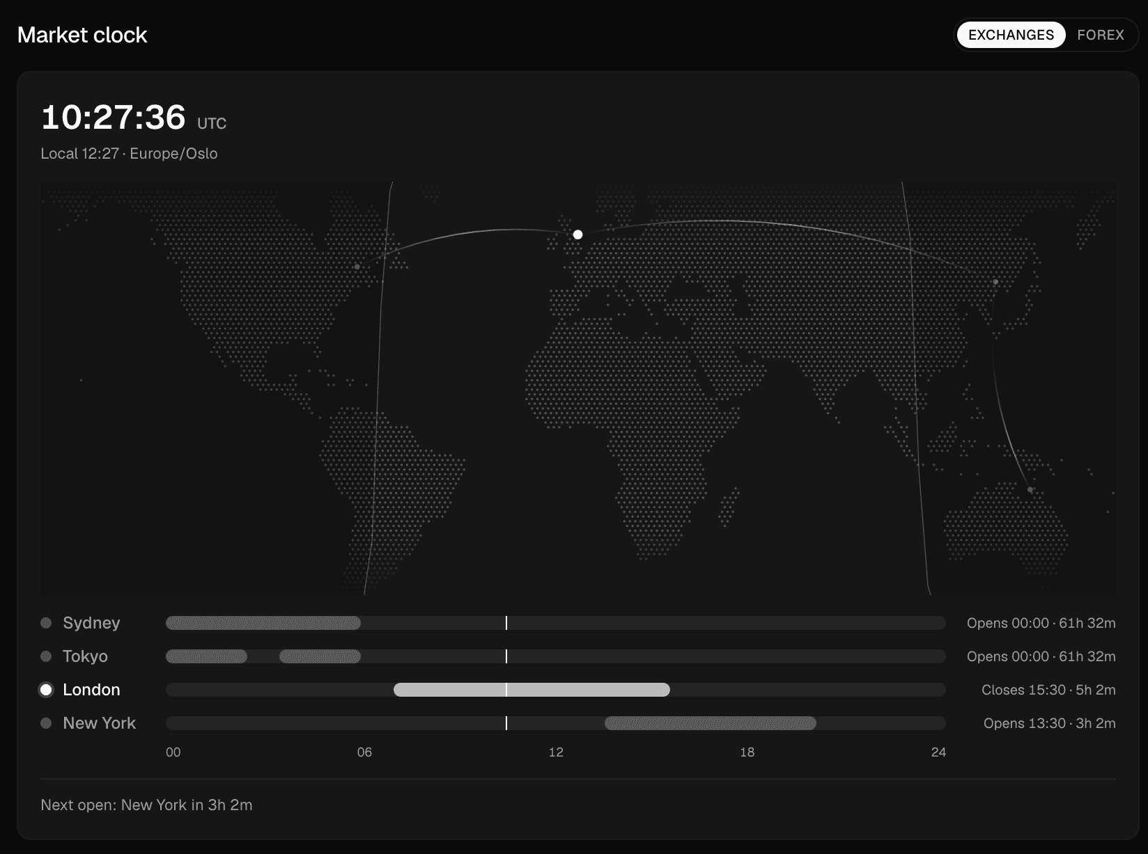Click the 18 hour axis label

click(x=747, y=752)
